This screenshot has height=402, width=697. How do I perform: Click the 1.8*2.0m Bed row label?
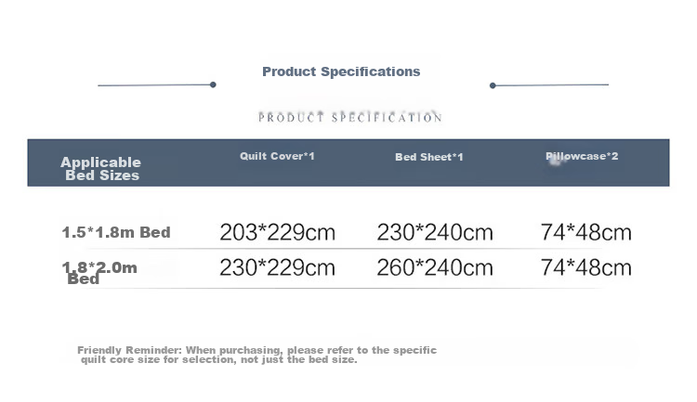pyautogui.click(x=99, y=273)
